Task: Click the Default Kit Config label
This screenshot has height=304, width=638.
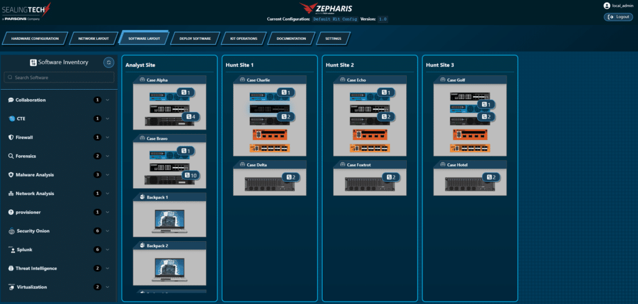Action: click(336, 19)
